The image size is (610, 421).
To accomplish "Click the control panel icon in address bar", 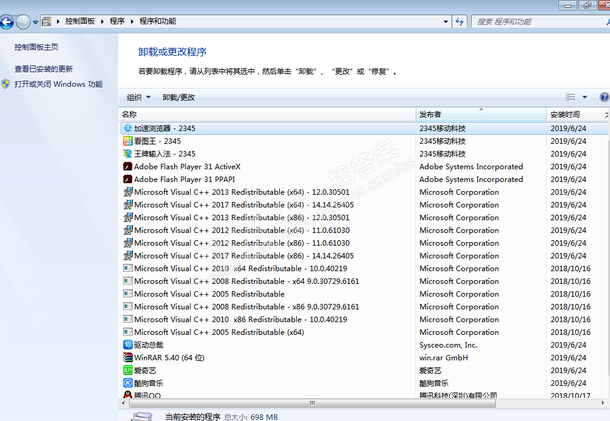I will click(46, 21).
